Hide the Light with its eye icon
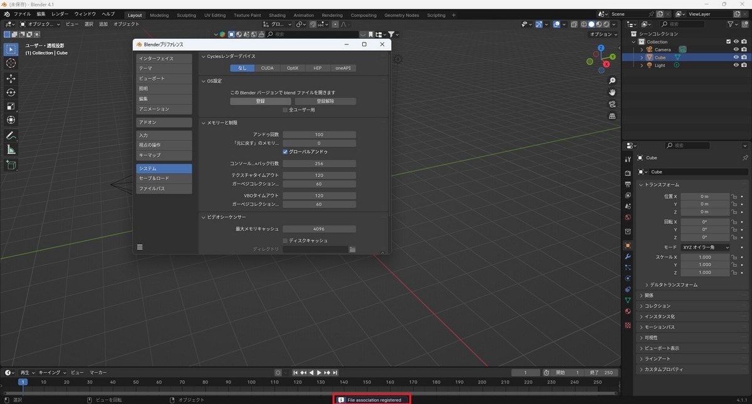Screen dimensions: 752x404 point(736,65)
